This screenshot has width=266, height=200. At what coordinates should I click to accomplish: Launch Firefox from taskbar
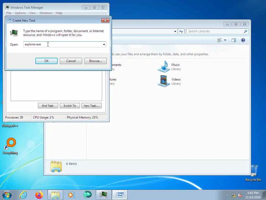coord(39,195)
